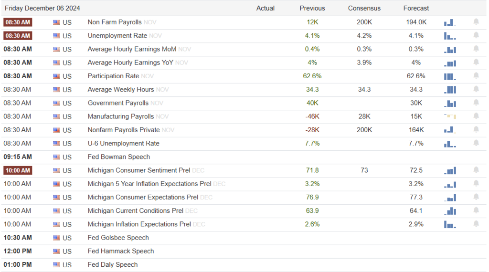
Task: Open the Non Farm Payrolls mini chart icon
Action: (x=450, y=22)
